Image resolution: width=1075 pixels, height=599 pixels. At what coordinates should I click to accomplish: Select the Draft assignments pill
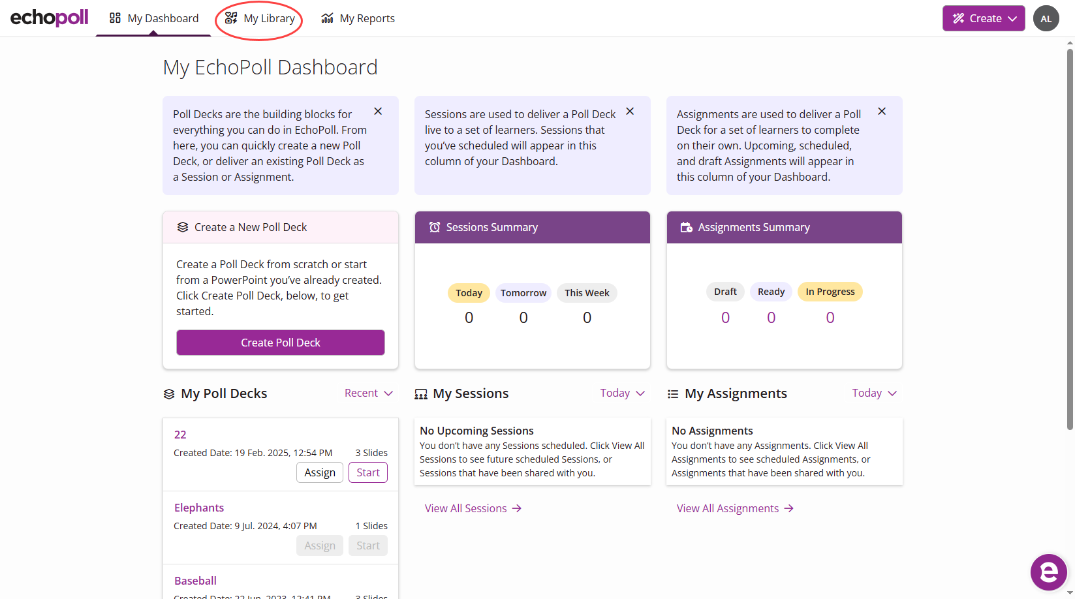(x=725, y=292)
